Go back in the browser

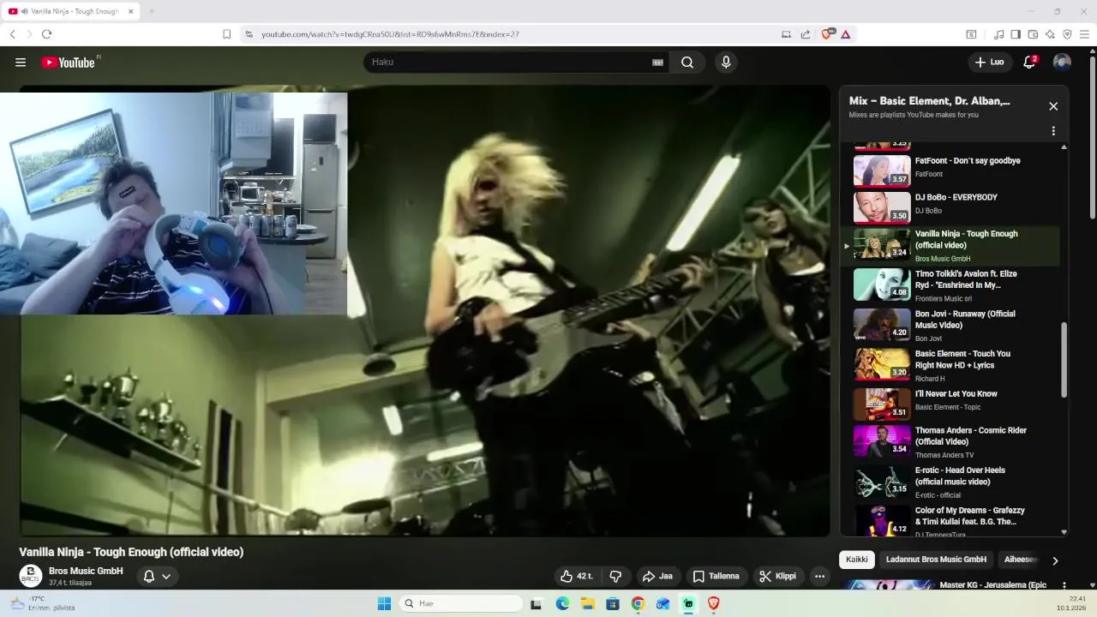coord(12,34)
